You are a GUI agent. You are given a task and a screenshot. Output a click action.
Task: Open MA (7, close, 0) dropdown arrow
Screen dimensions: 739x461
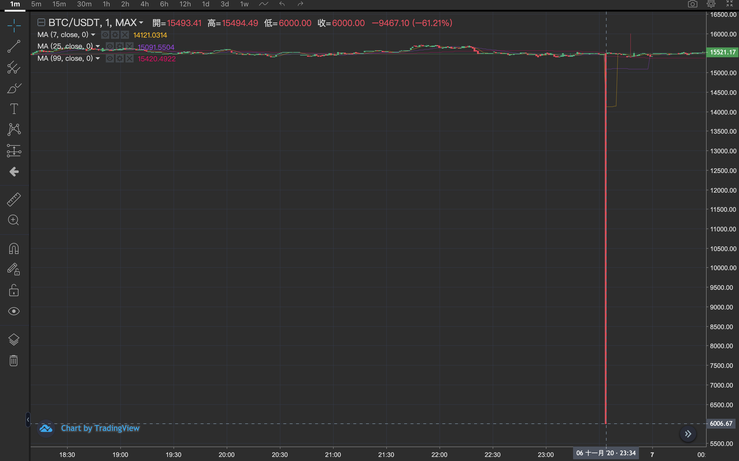click(93, 35)
